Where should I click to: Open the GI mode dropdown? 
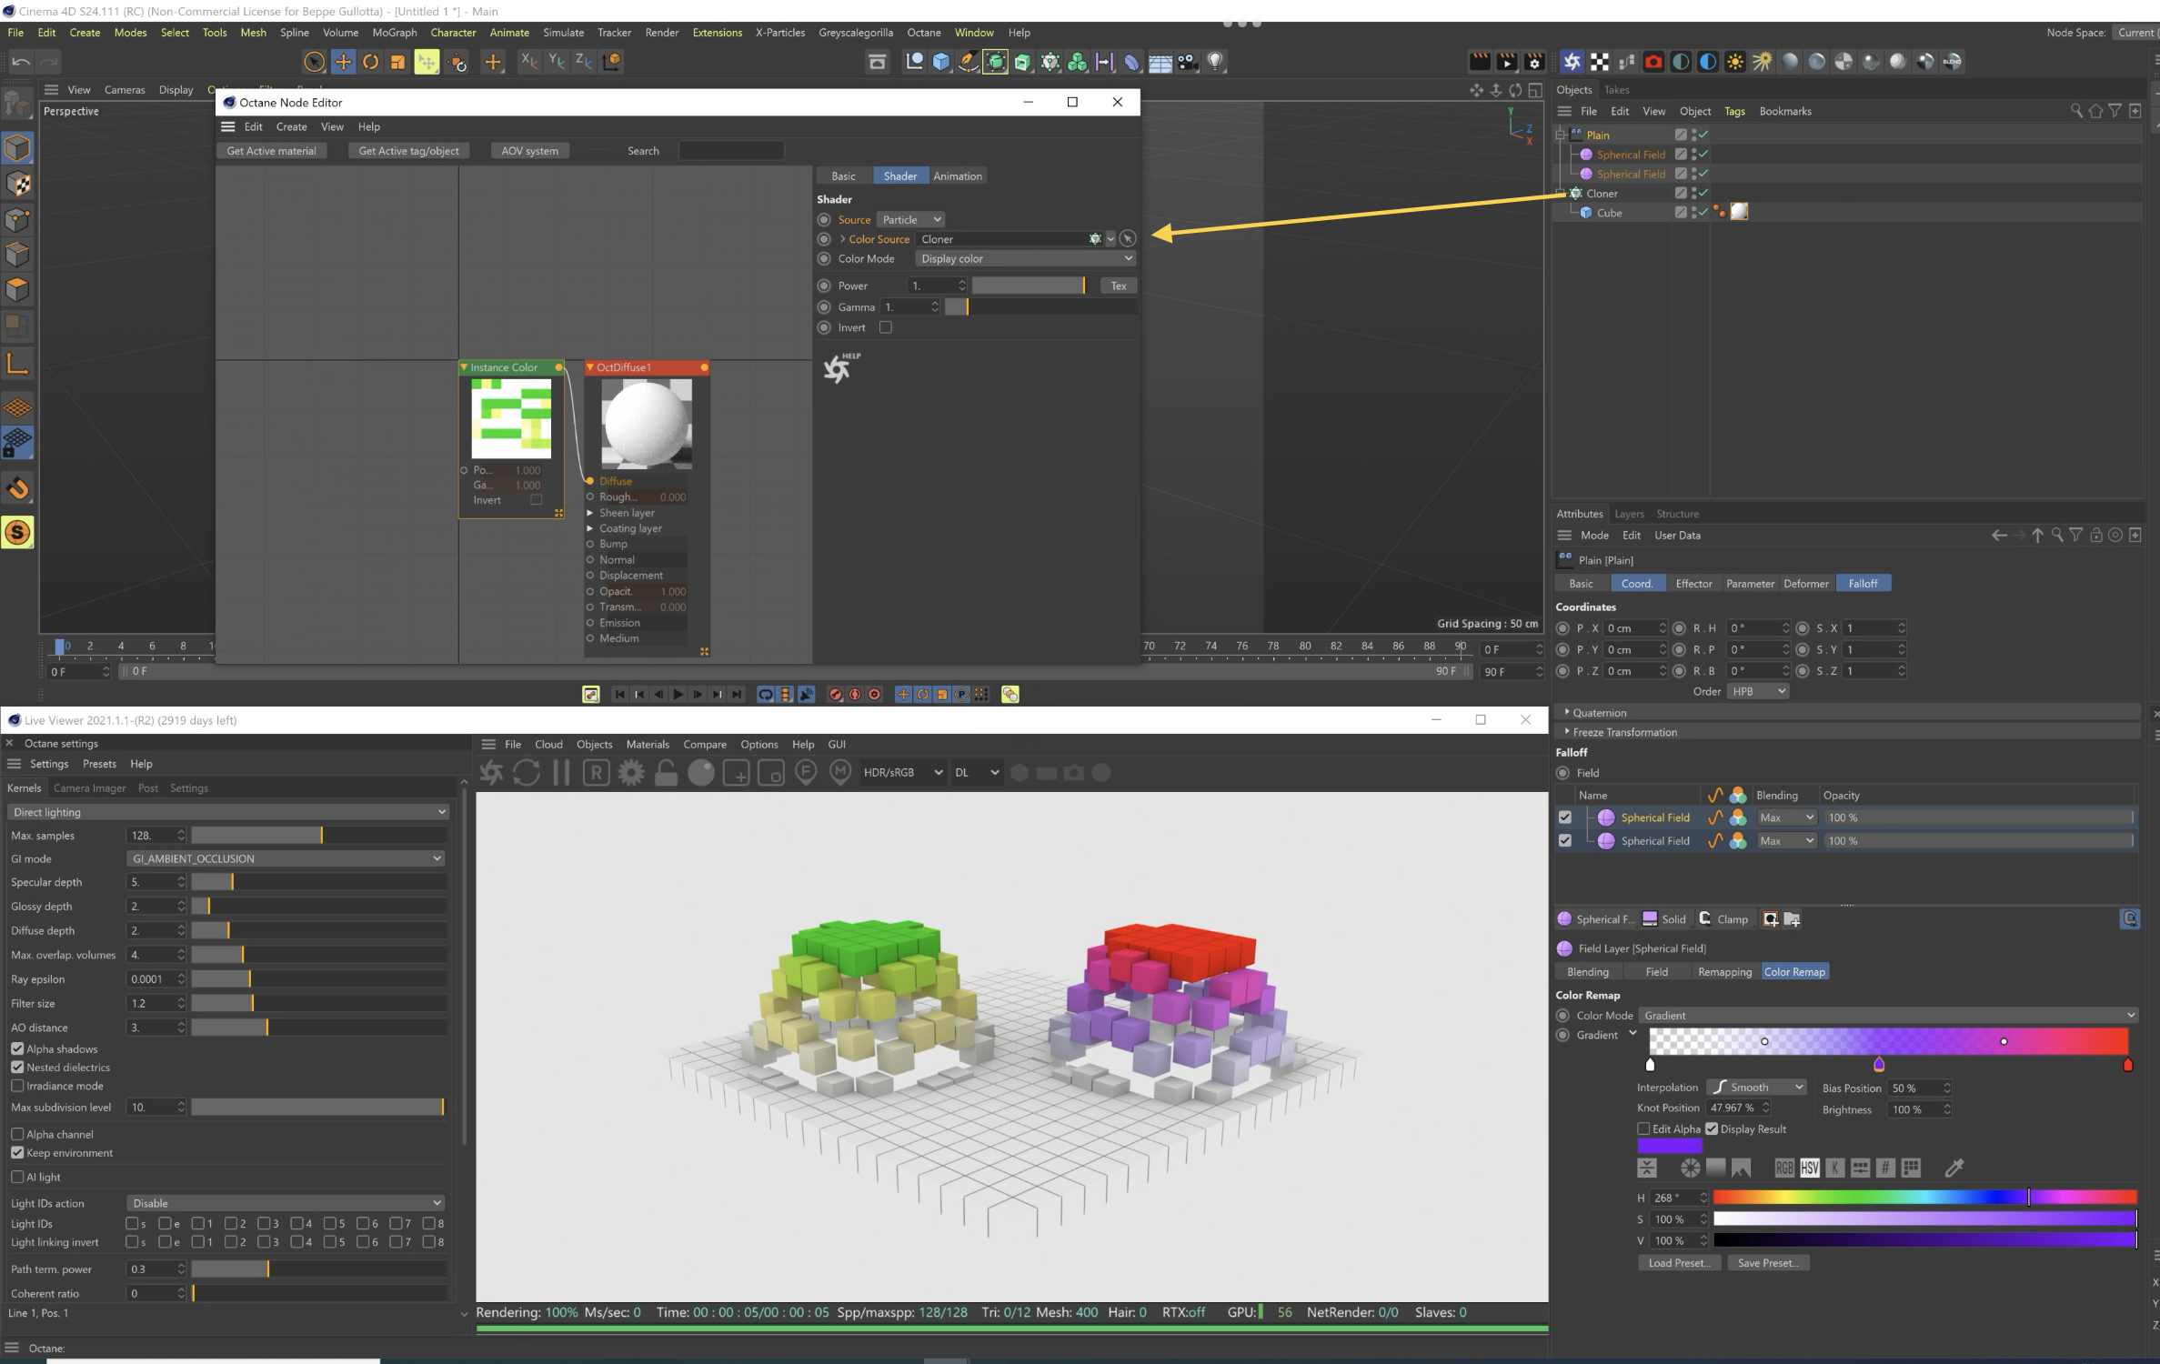pos(286,858)
